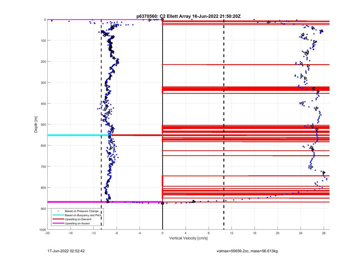Image resolution: width=364 pixels, height=258 pixels.
Task: Select the 'Vertical Velocity [cm/s]' x-axis label
Action: pos(188,238)
